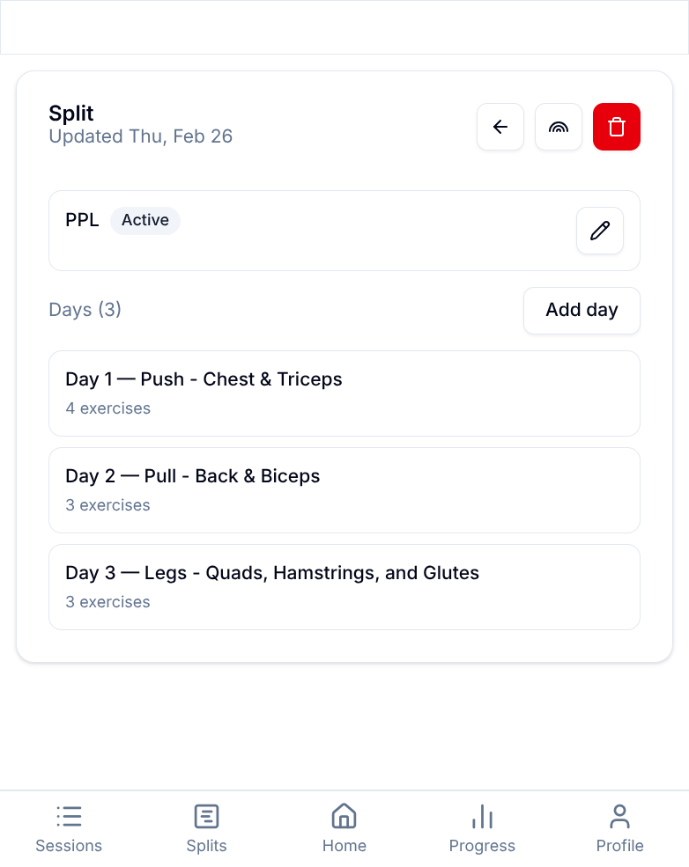Tap the 3 exercises label under Day 2
The image size is (689, 867).
point(107,505)
